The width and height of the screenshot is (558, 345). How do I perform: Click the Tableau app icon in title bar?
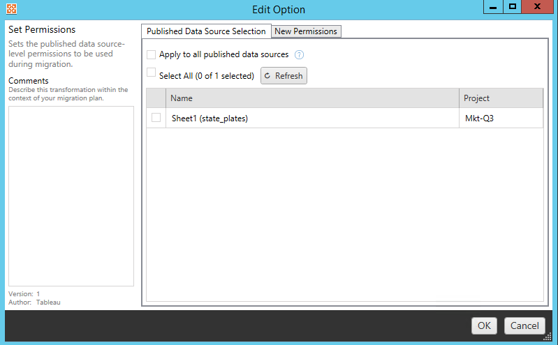pyautogui.click(x=10, y=10)
